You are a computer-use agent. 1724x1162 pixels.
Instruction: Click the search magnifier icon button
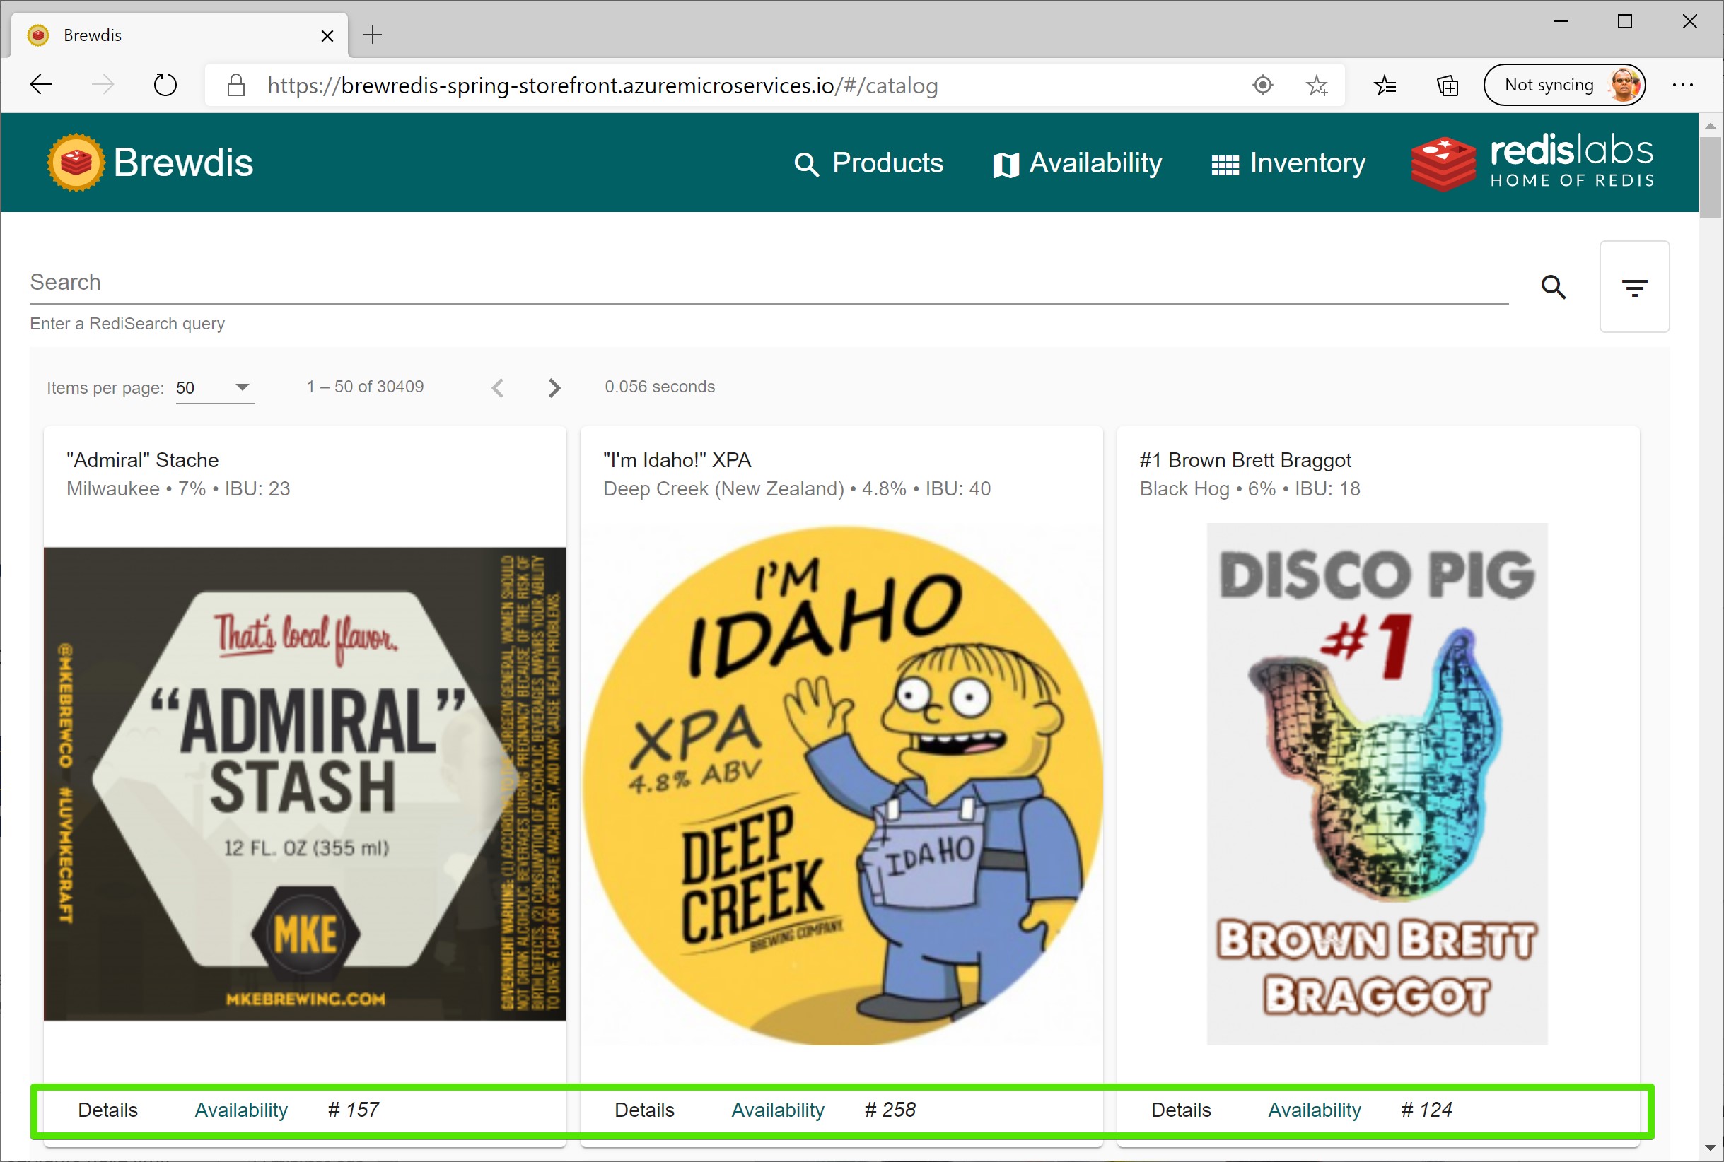(1553, 287)
